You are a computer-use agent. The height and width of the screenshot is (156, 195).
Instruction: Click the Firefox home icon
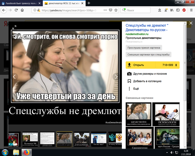(x=22, y=10)
